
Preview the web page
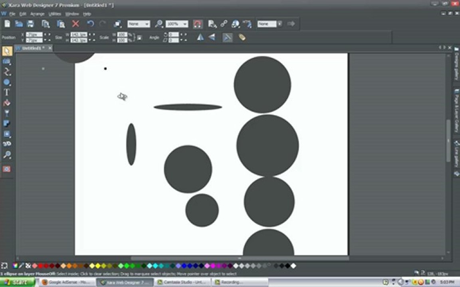point(212,24)
